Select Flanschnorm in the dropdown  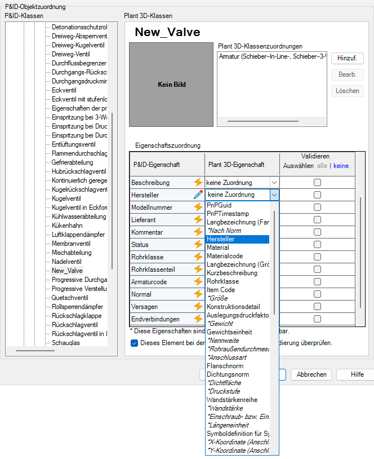pyautogui.click(x=237, y=366)
